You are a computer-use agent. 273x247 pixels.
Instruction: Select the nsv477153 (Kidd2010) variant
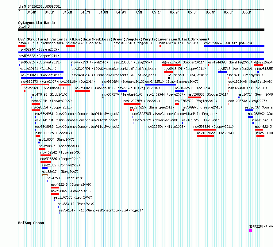[x=90, y=62]
